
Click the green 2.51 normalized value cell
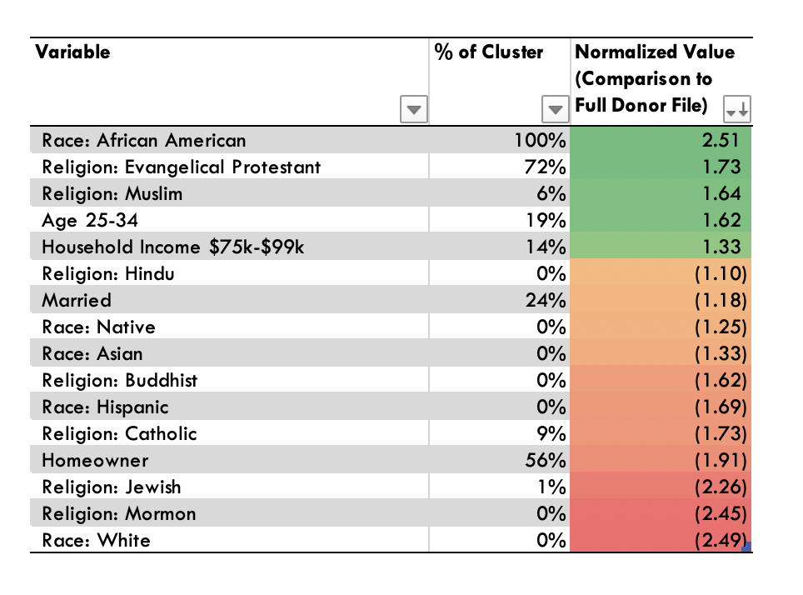coord(661,140)
